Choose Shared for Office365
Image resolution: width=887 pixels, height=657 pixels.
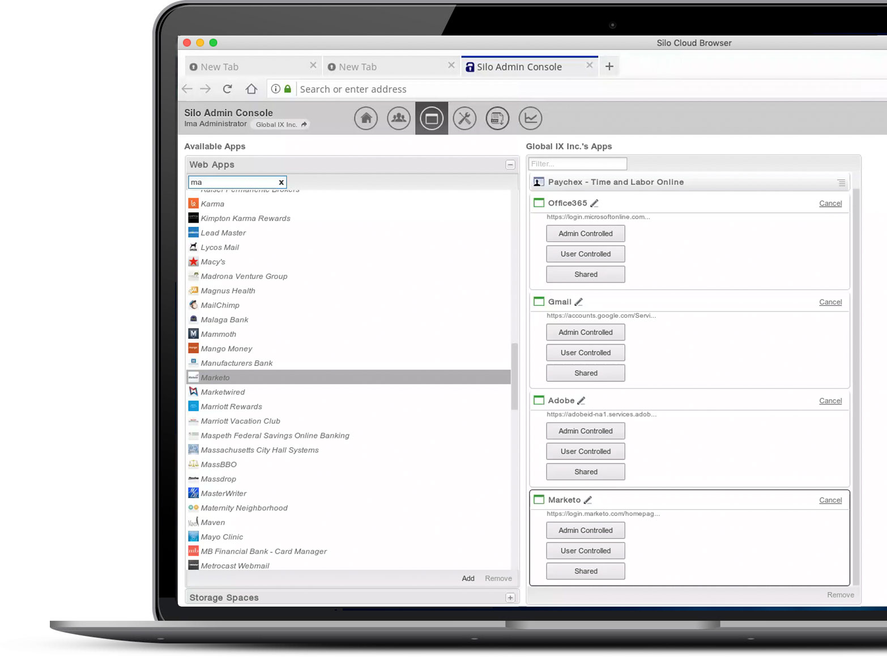click(x=586, y=274)
